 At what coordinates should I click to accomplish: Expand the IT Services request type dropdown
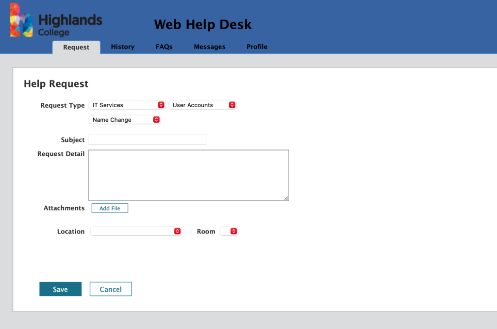point(128,105)
